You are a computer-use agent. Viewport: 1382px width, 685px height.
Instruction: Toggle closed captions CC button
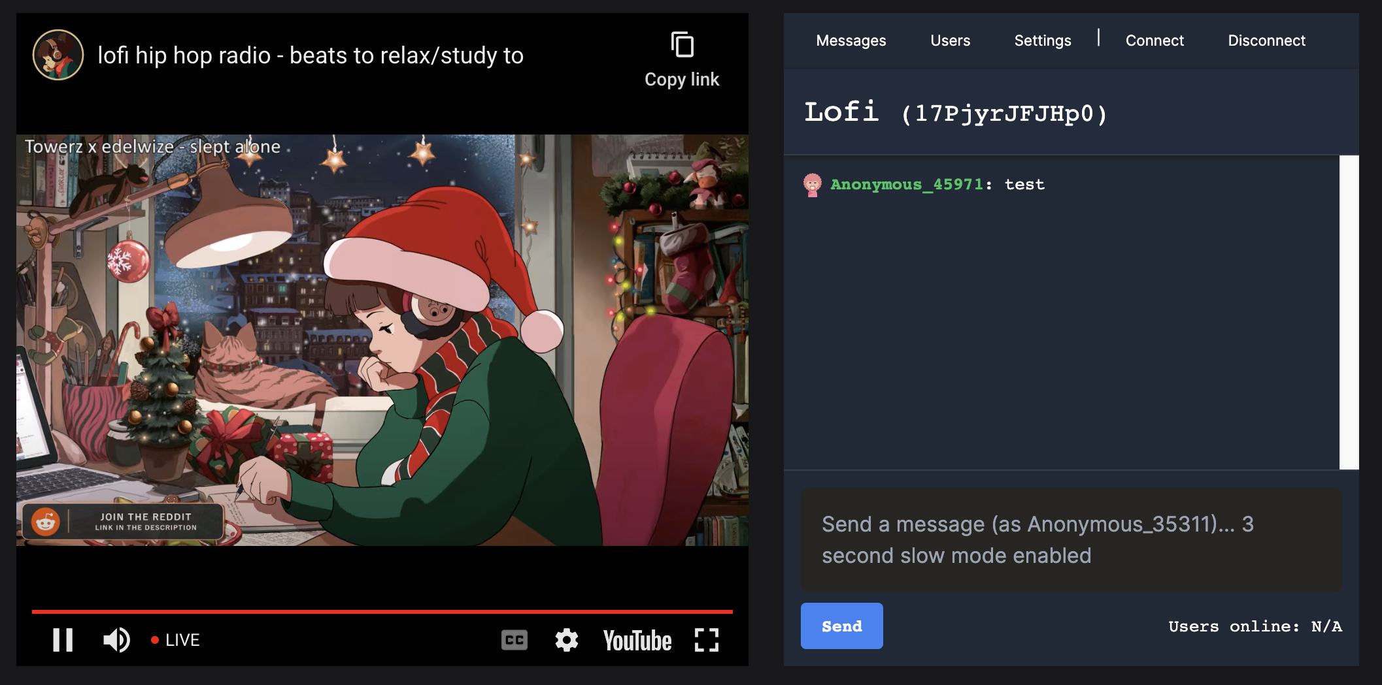coord(514,640)
